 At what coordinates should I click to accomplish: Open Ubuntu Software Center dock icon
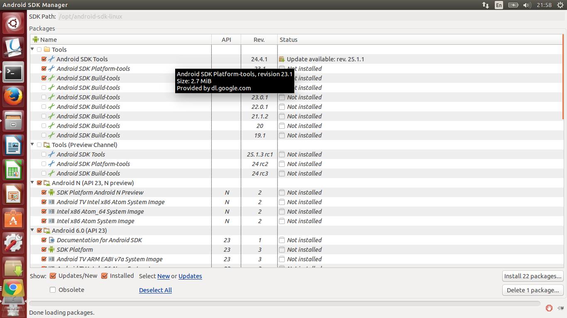[x=13, y=219]
